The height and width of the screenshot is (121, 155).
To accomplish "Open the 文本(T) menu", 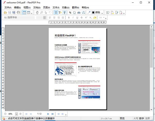I will (x=56, y=7).
